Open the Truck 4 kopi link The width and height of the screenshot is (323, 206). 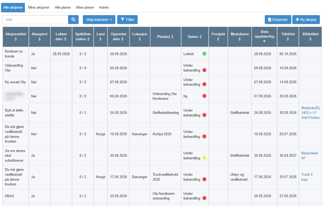pyautogui.click(x=307, y=177)
